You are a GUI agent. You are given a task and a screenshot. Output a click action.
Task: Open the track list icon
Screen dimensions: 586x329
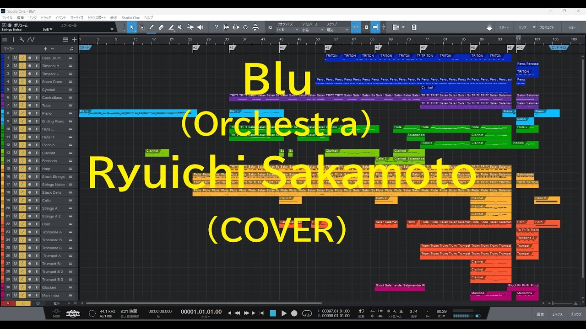(x=4, y=40)
